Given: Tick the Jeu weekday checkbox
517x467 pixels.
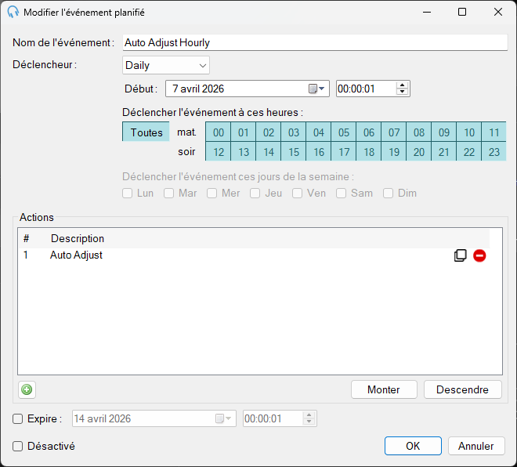Looking at the screenshot, I should (255, 193).
